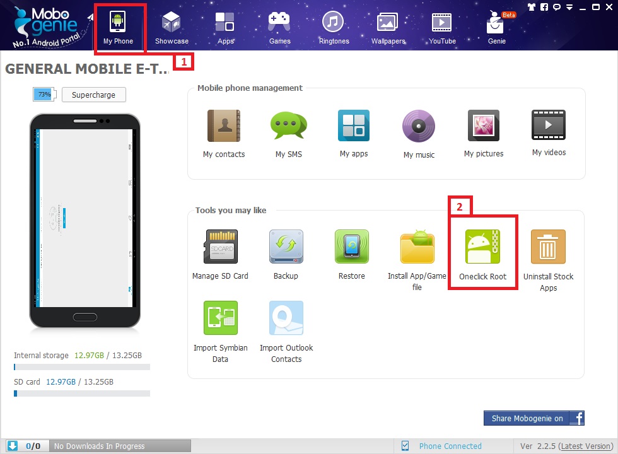This screenshot has width=618, height=454.
Task: Open Install App/Game file tool
Action: tap(417, 247)
